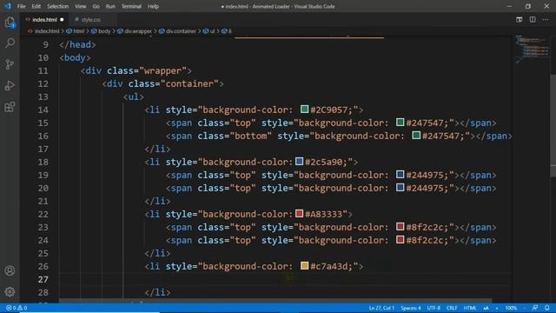
Task: Open the Help menu
Action: (153, 6)
